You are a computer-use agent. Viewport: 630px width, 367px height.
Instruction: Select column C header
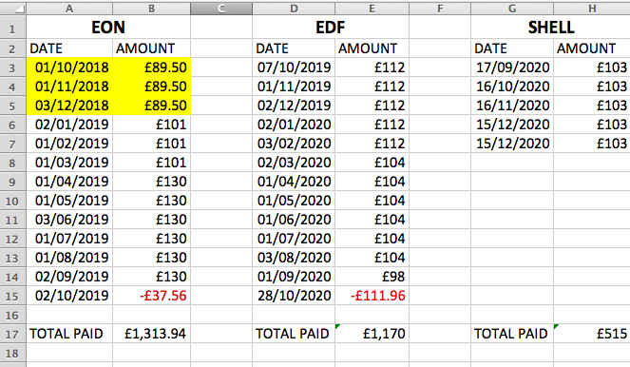[x=221, y=8]
